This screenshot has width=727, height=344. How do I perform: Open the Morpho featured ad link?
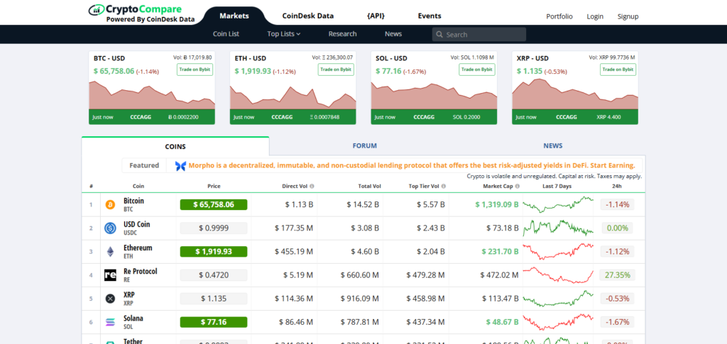pyautogui.click(x=412, y=165)
